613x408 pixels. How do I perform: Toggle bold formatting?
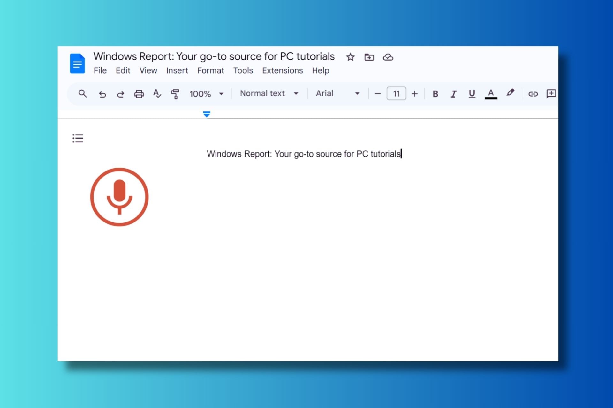coord(435,94)
